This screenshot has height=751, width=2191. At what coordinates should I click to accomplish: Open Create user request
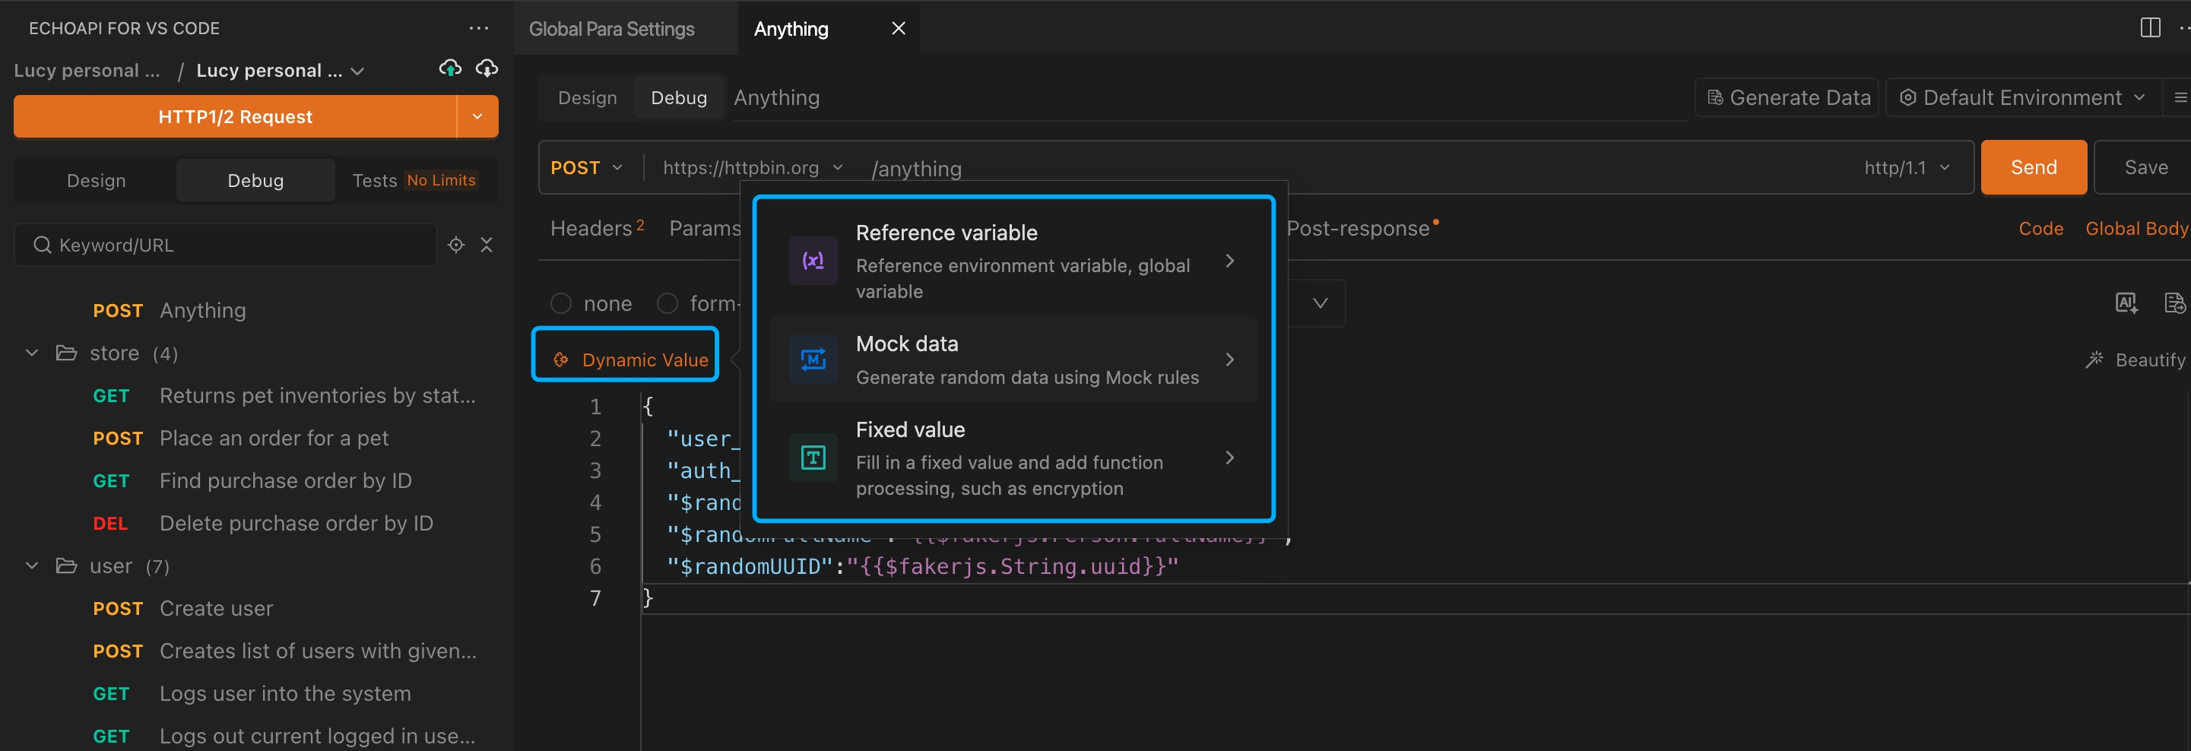(183, 608)
